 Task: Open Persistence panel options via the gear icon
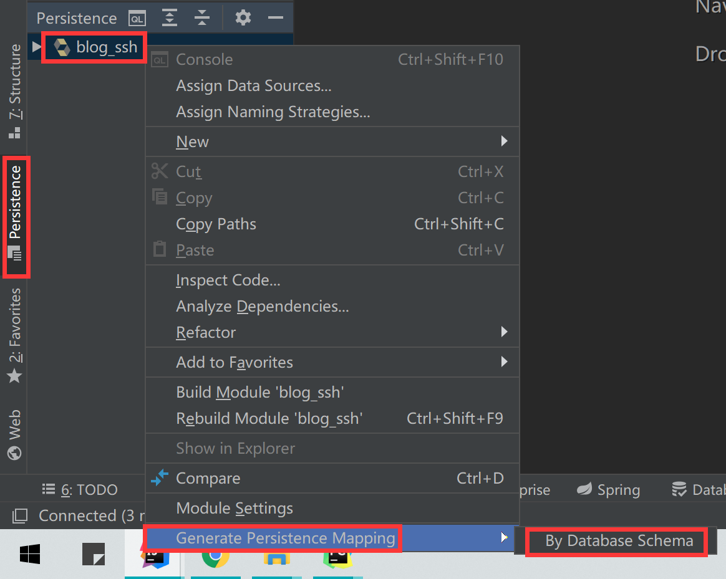(x=243, y=17)
